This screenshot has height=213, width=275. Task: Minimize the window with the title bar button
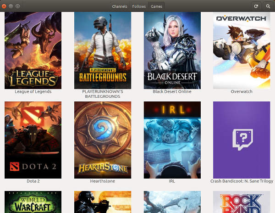click(11, 6)
